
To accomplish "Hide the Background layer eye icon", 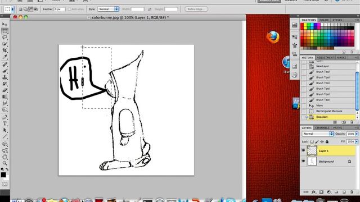I will point(303,161).
